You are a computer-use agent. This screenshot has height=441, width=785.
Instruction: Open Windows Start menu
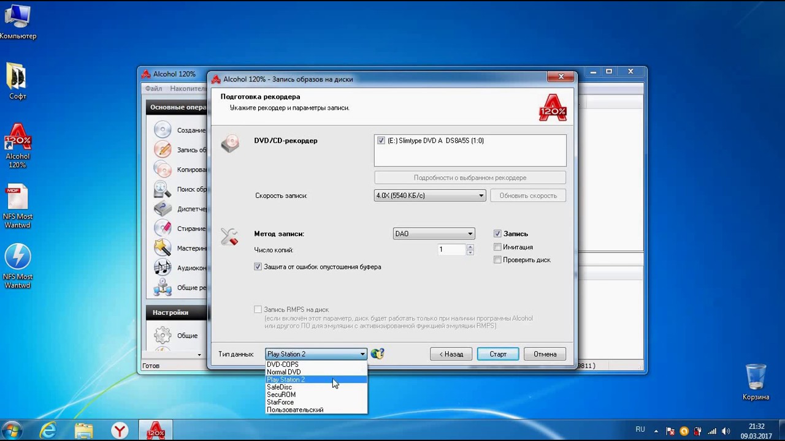tap(12, 431)
